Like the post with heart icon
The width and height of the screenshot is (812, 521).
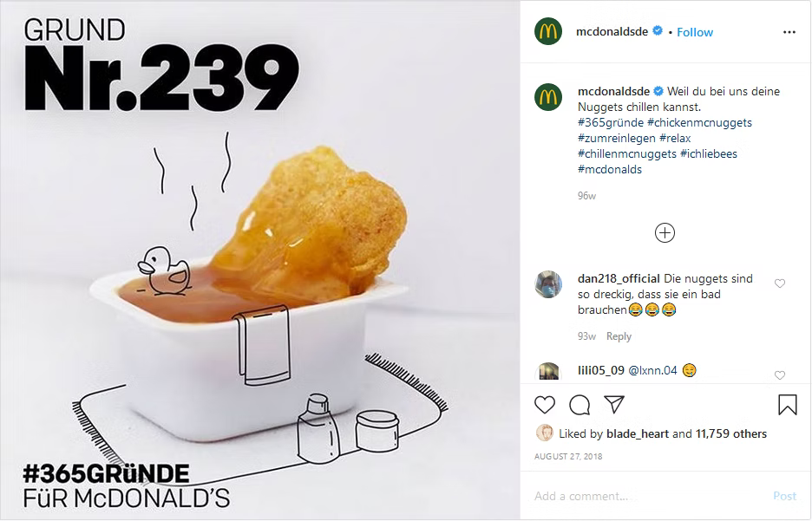544,405
